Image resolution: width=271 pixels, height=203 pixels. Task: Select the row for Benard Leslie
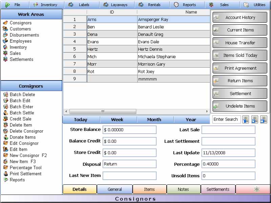point(137,27)
